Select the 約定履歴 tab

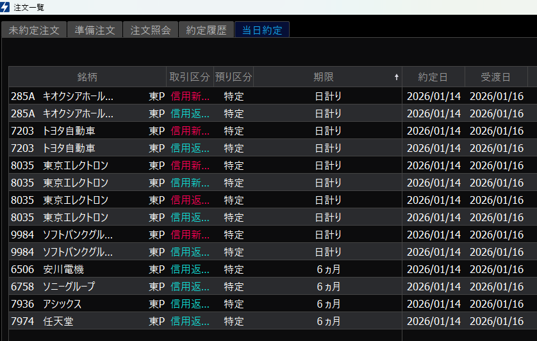click(206, 30)
